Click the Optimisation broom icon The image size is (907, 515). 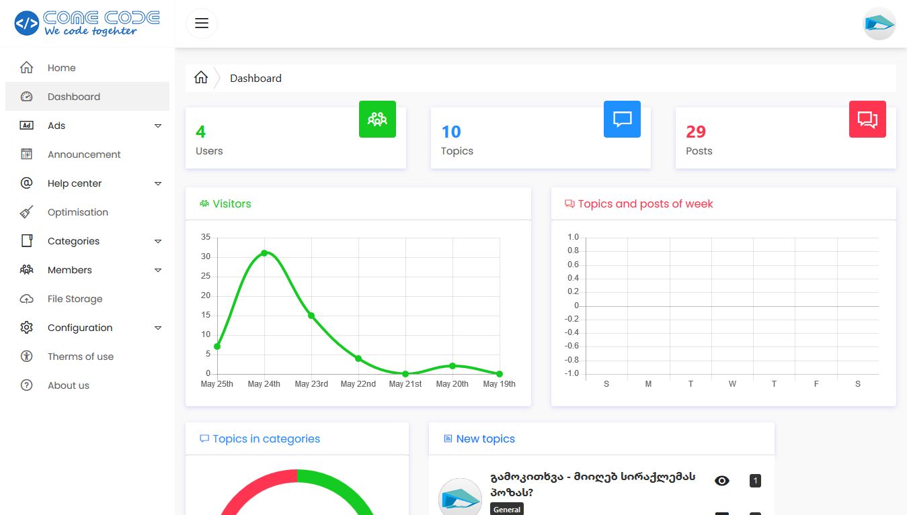27,212
